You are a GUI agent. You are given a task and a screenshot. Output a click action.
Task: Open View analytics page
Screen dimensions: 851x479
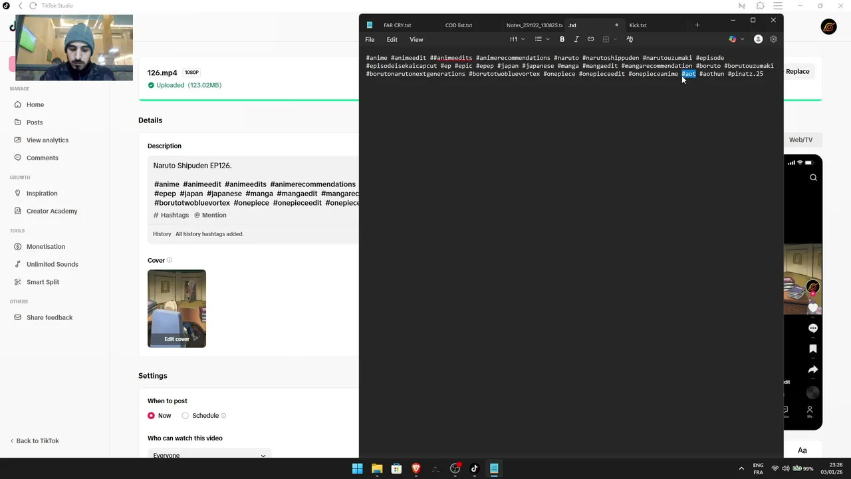click(x=47, y=140)
